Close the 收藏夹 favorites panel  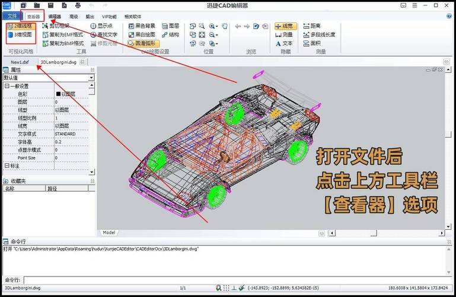pos(92,181)
